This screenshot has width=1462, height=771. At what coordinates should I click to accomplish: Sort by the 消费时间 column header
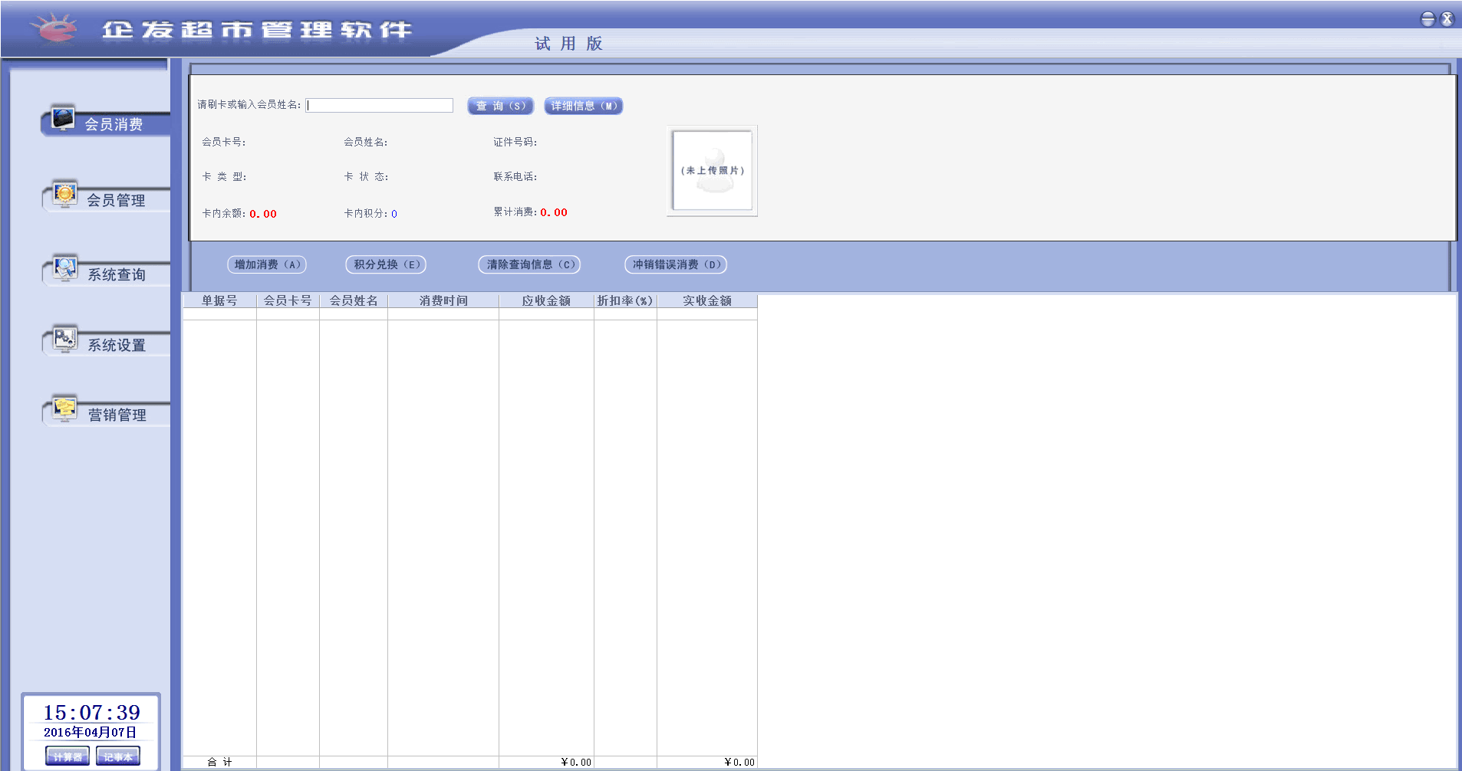pos(443,301)
